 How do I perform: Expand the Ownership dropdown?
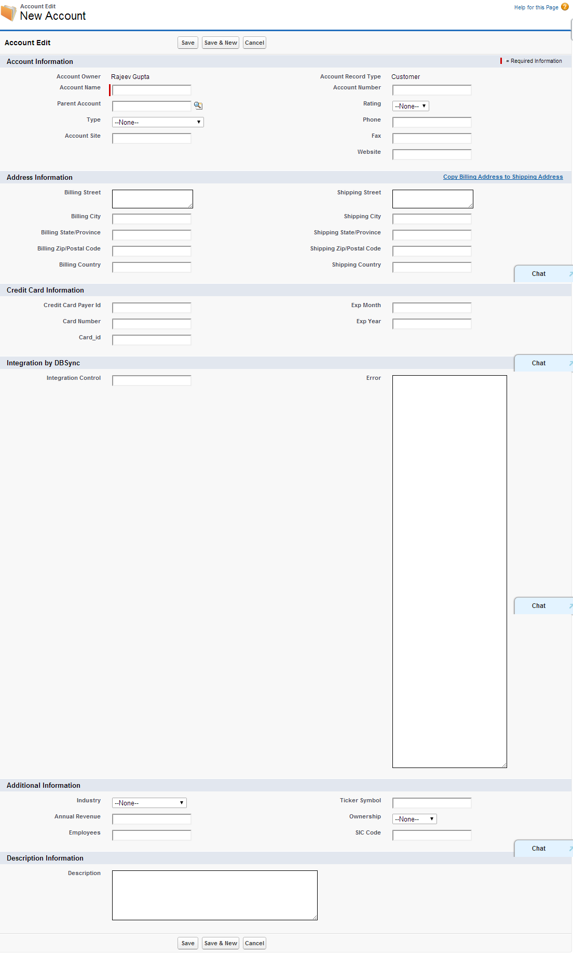[x=414, y=819]
